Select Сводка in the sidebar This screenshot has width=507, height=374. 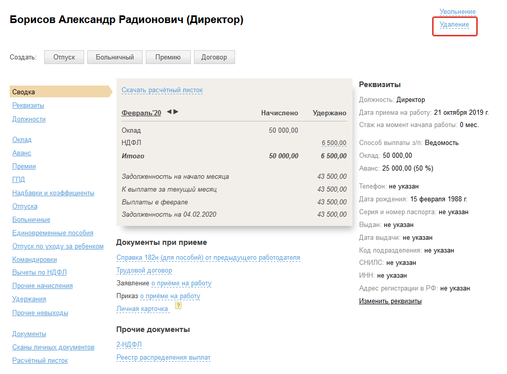[24, 92]
